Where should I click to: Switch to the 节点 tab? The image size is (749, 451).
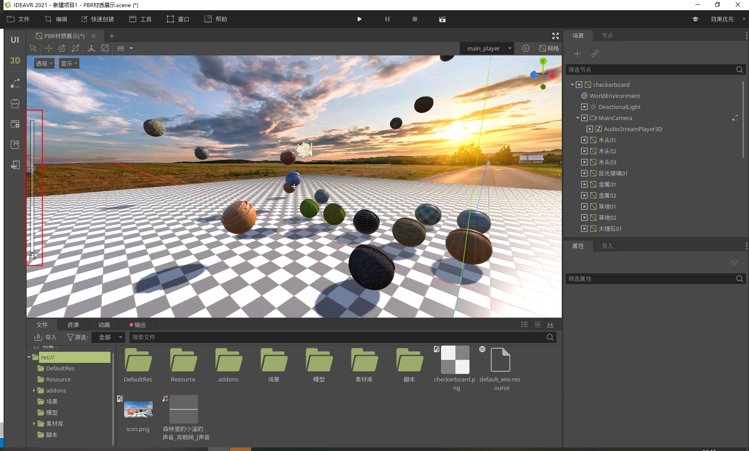[x=607, y=35]
